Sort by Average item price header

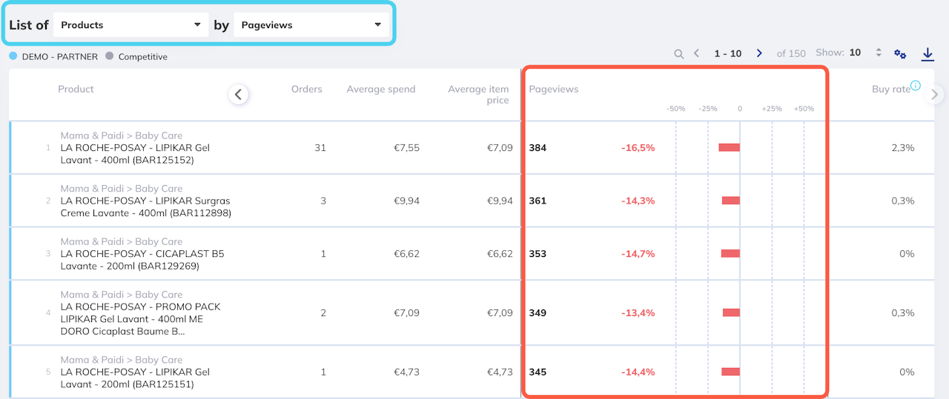point(478,94)
